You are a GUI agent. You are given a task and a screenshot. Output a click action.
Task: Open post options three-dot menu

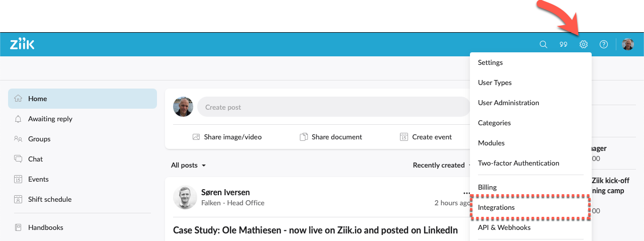click(x=466, y=193)
